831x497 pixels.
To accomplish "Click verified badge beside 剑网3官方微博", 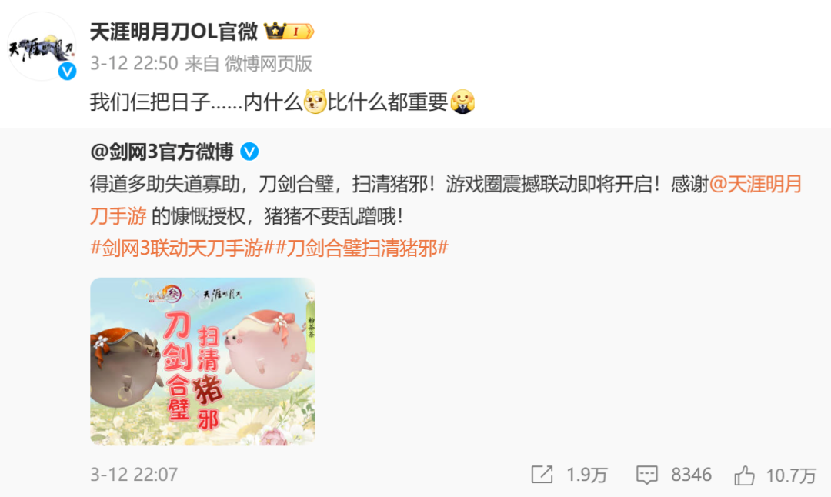I will pos(249,152).
